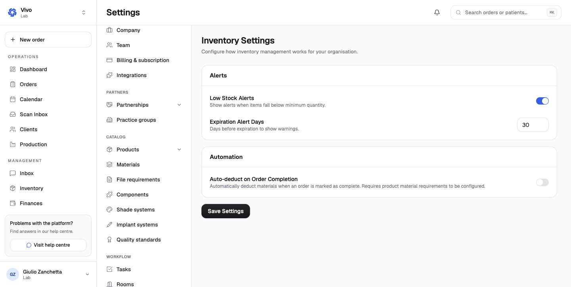
Task: Expand the Products submenu chevron
Action: [x=179, y=149]
